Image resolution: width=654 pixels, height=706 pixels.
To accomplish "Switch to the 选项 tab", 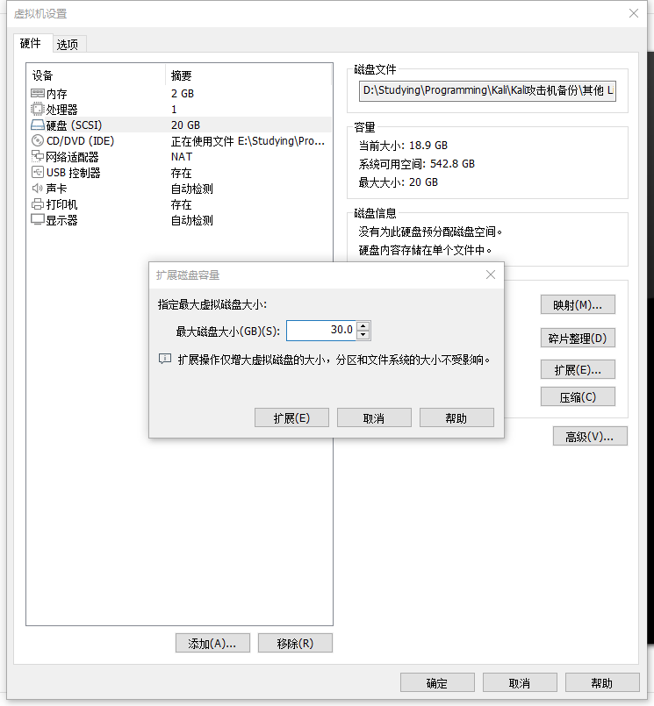I will (x=68, y=44).
